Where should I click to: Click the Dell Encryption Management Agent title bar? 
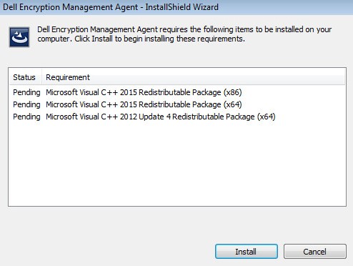[176, 7]
